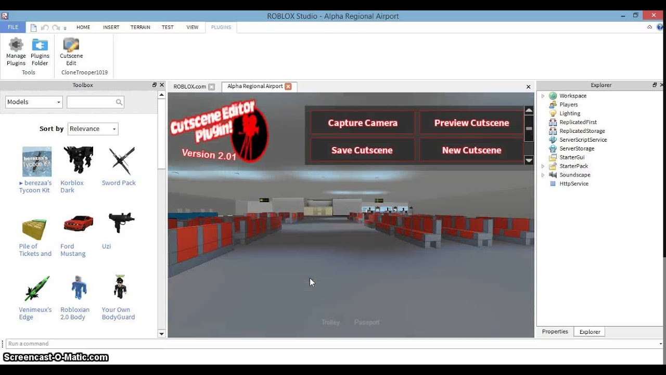Click the toolbox scroll up arrow
The height and width of the screenshot is (375, 666).
[x=161, y=95]
